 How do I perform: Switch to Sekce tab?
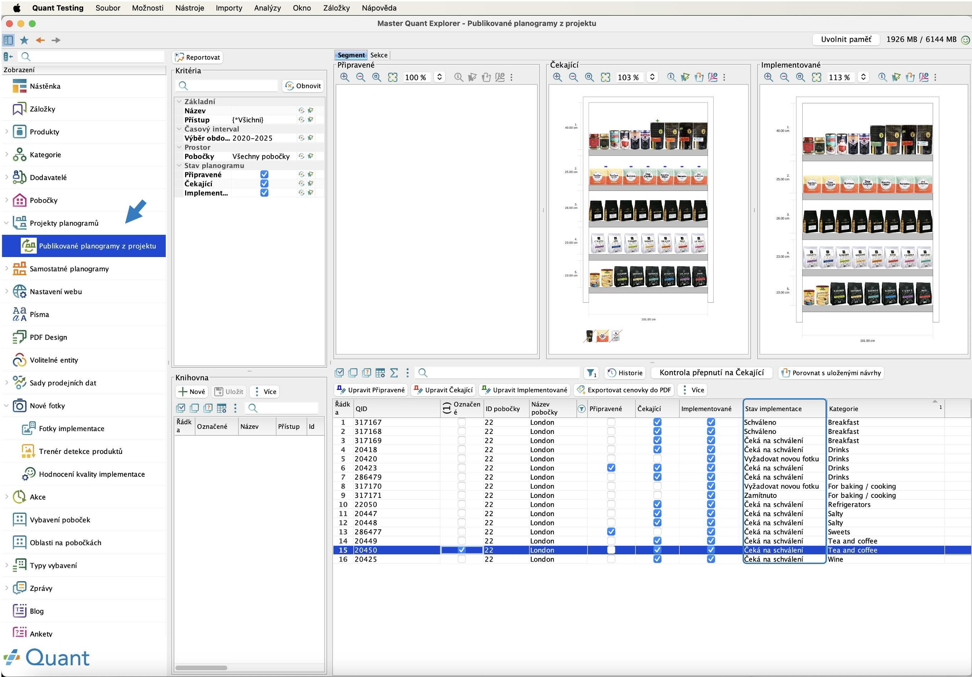[378, 55]
